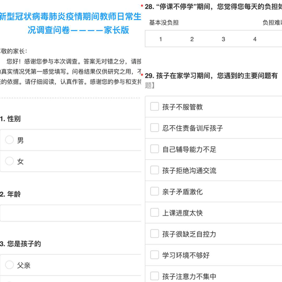The width and height of the screenshot is (282, 282).
Task: Select the 女 gender radio button
Action: tap(10, 161)
